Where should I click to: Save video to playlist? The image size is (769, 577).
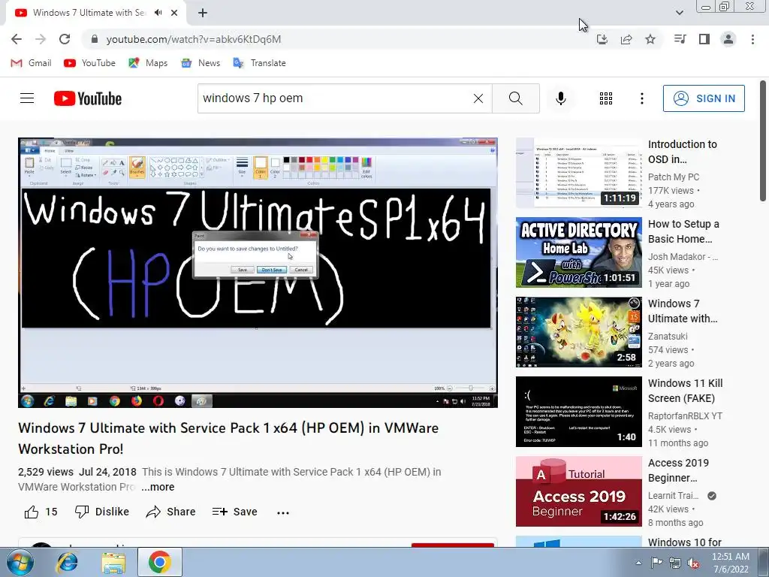[x=234, y=512]
